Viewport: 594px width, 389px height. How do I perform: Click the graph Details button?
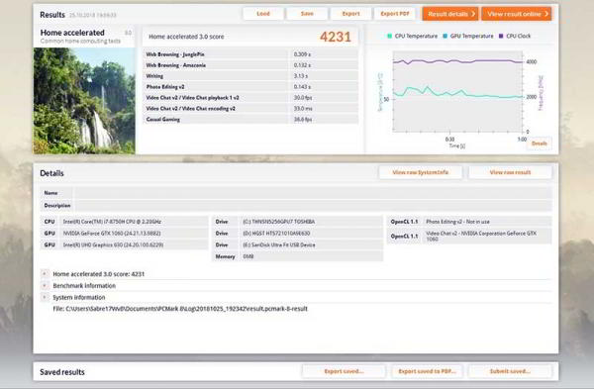tap(540, 144)
